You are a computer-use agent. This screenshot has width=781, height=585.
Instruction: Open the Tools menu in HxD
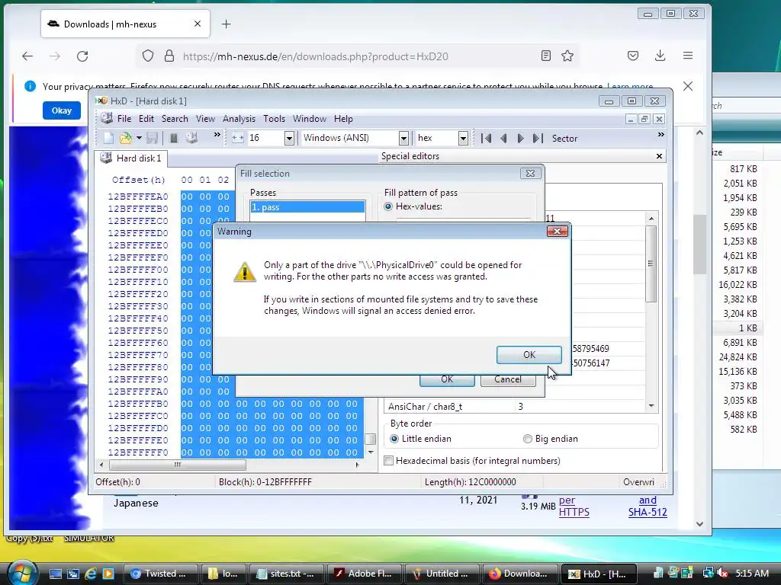tap(274, 119)
